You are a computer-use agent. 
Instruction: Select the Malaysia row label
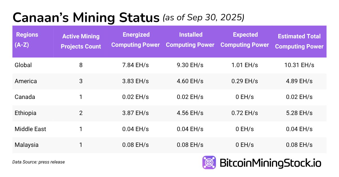(x=27, y=145)
